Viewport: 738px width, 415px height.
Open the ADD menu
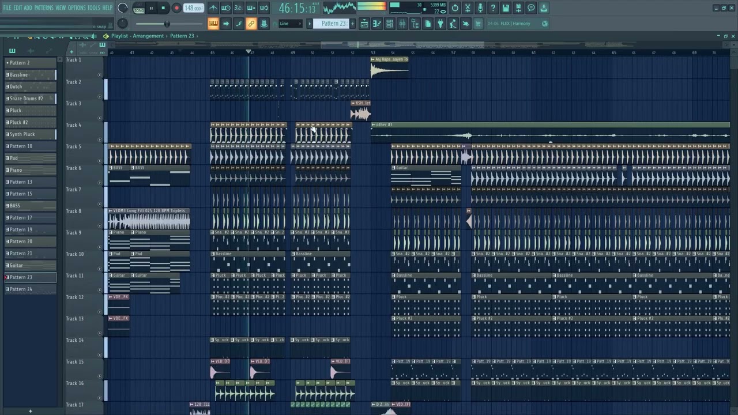(28, 7)
